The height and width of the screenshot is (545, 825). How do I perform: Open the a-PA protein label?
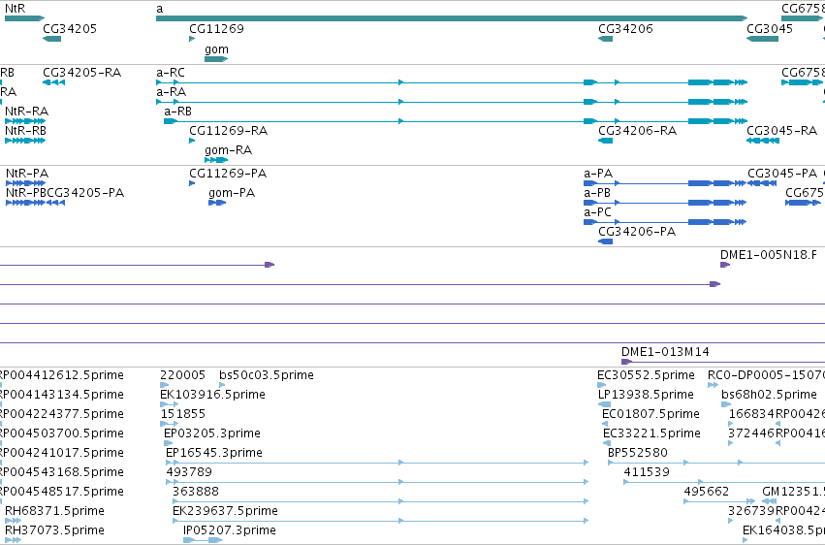(x=598, y=173)
